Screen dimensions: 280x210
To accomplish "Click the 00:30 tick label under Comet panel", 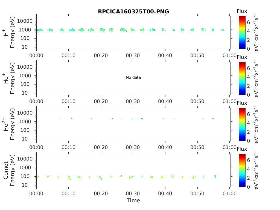I will click(133, 194).
